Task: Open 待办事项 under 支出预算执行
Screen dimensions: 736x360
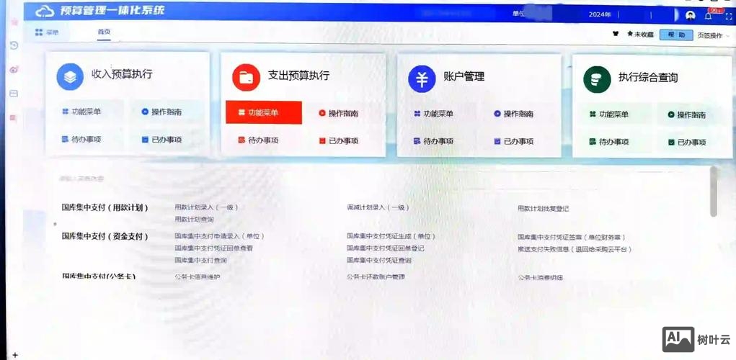Action: [258, 140]
